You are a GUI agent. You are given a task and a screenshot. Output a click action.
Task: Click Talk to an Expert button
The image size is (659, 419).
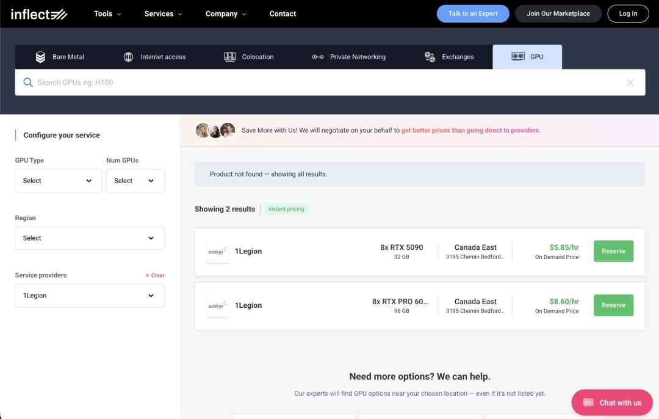[x=472, y=13]
